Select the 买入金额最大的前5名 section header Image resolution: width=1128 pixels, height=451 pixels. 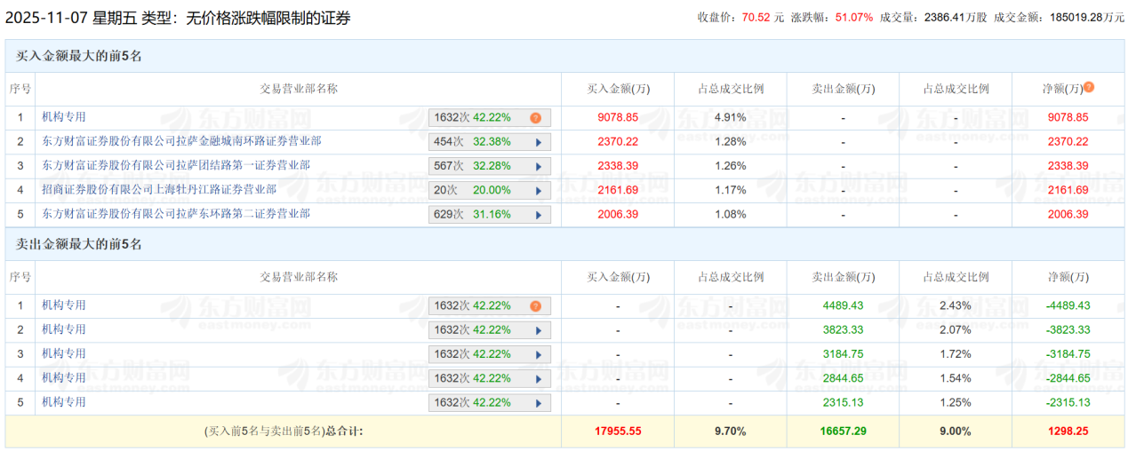(79, 56)
